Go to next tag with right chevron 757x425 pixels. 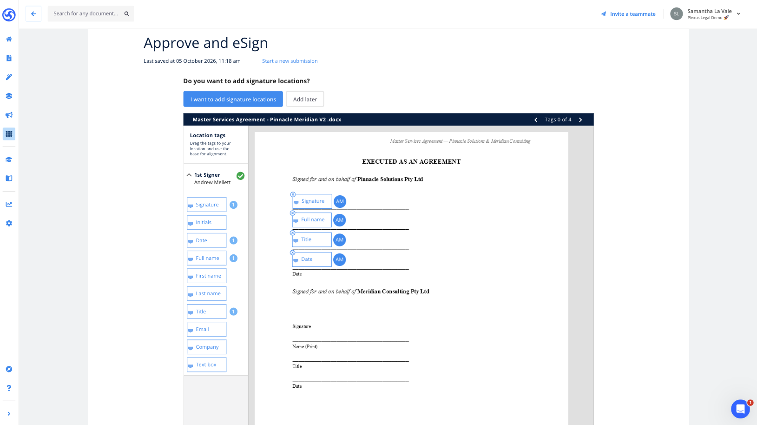coord(580,120)
